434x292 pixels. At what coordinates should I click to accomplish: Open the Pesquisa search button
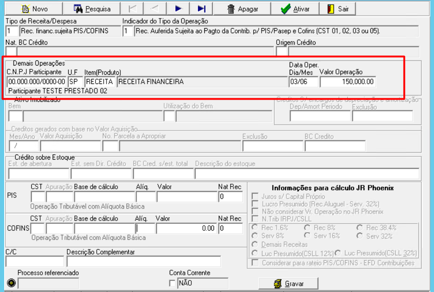click(x=92, y=9)
